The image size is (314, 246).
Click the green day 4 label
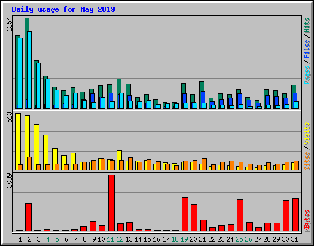pos(48,239)
